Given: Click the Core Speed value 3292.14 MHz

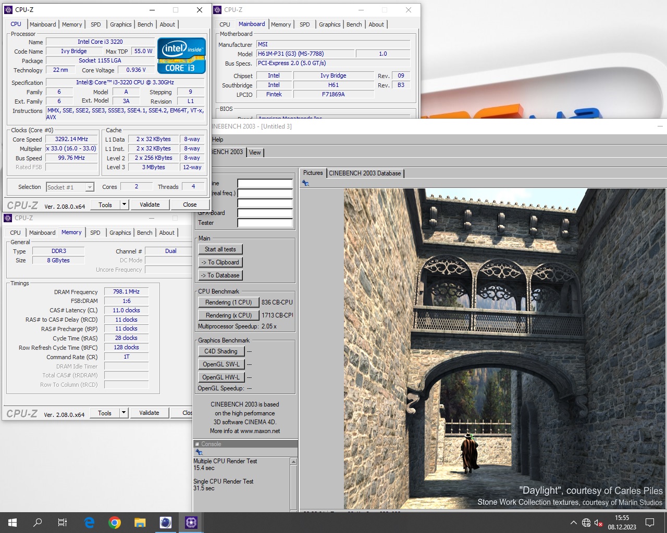Looking at the screenshot, I should 71,139.
